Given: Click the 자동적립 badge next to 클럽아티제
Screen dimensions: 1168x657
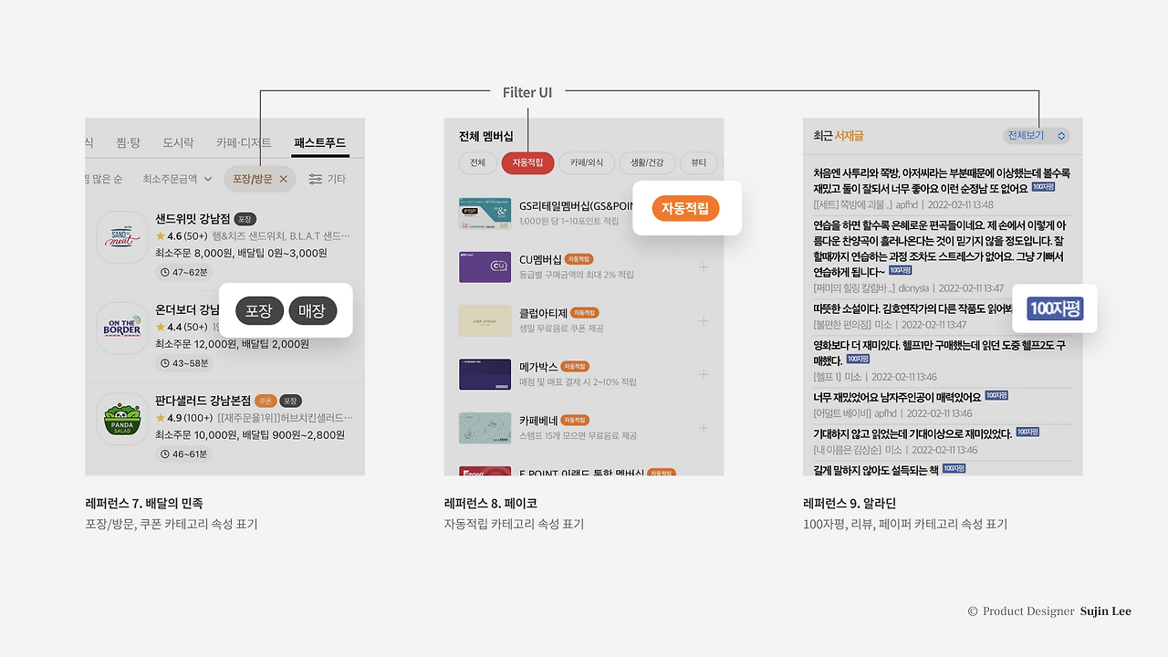Looking at the screenshot, I should click(585, 313).
